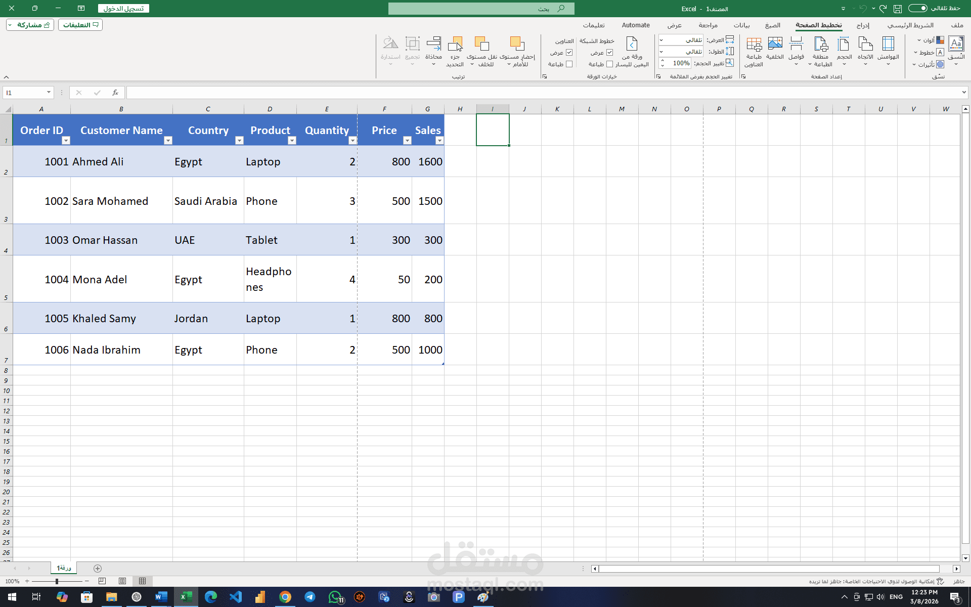Toggle Gridlines Print (طباعة) checkbox

[609, 64]
